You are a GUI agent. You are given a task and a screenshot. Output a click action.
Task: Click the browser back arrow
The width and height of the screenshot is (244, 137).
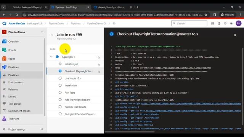click(x=4, y=15)
